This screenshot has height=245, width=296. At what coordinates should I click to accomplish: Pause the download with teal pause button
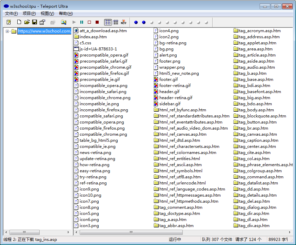coord(82,22)
